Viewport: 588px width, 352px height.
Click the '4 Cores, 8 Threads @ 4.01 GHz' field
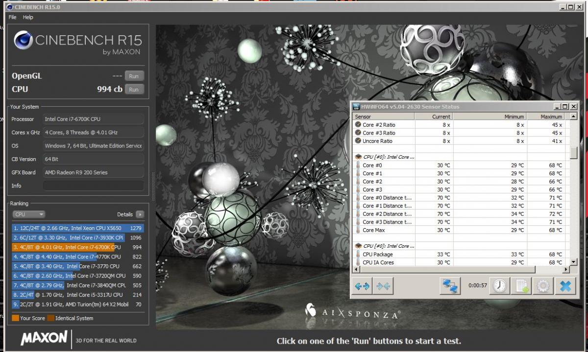94,132
